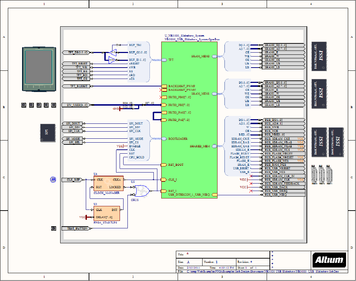Image resolution: width=356 pixels, height=281 pixels.
Task: Select the PRTIO_PAI[7..0] sheet entry
Action: coord(164,120)
